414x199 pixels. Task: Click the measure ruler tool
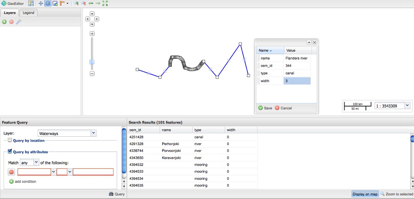click(62, 3)
